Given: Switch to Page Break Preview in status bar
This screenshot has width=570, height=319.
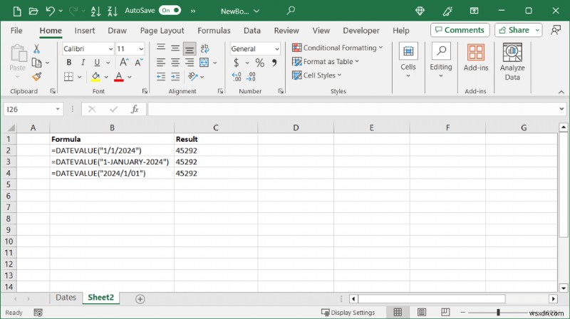Looking at the screenshot, I should pos(445,312).
